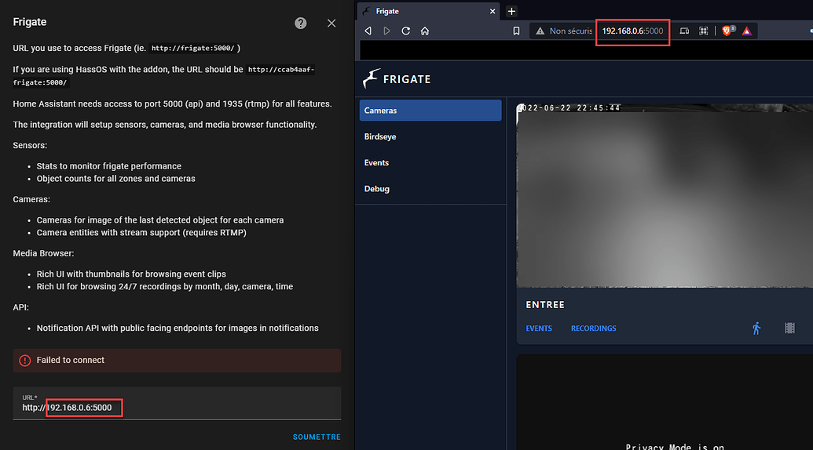Toggle person detection for ENTREE camera
This screenshot has width=813, height=450.
[756, 328]
